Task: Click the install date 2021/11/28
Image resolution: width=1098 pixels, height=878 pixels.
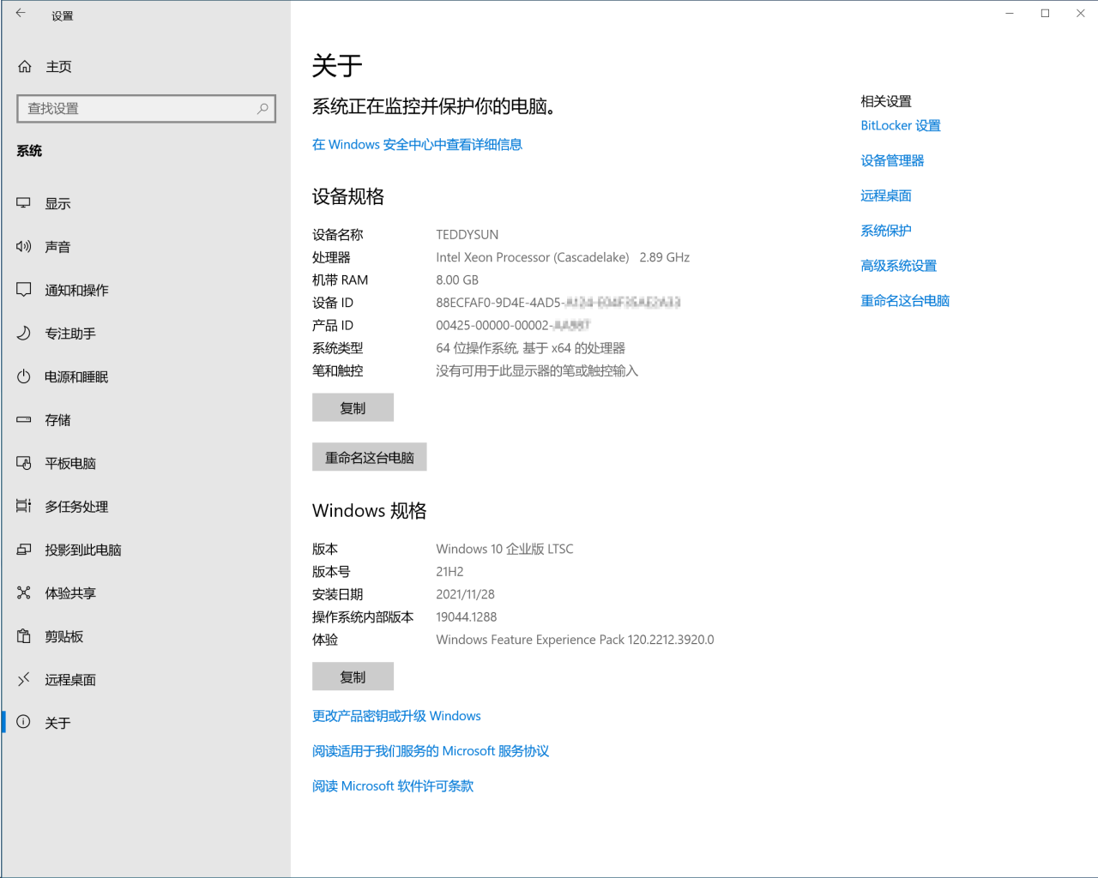Action: (x=465, y=595)
